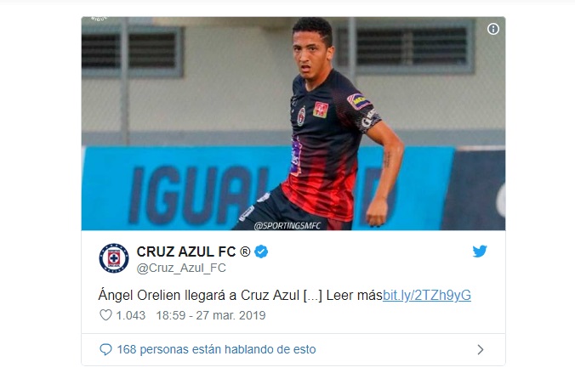The image size is (575, 373).
Task: Expand the conversation with the right chevron
Action: pos(481,349)
